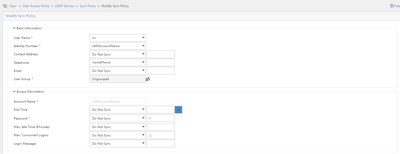Click the End Time date input field
Screen dimensions: 400x154
tap(161, 110)
